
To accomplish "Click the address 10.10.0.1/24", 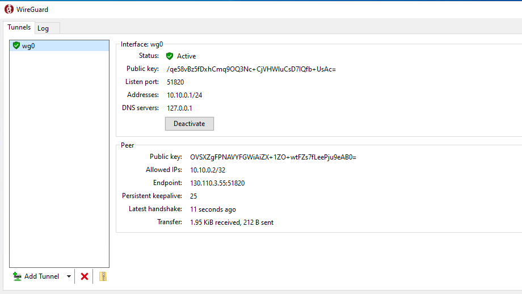I will [x=184, y=95].
